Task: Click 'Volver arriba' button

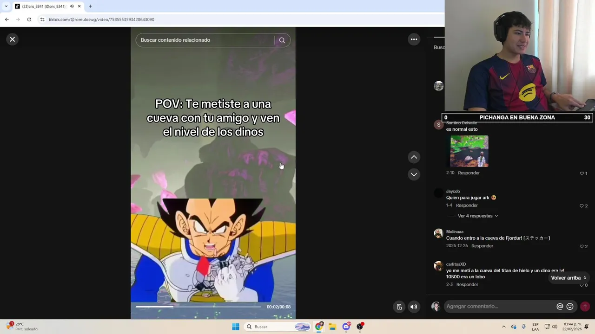Action: (569, 278)
